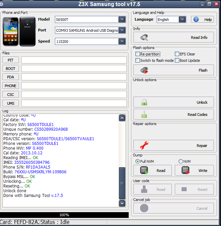Click the IMEI value 355526050384796
Image resolution: width=221 pixels, height=226 pixels.
32,162
